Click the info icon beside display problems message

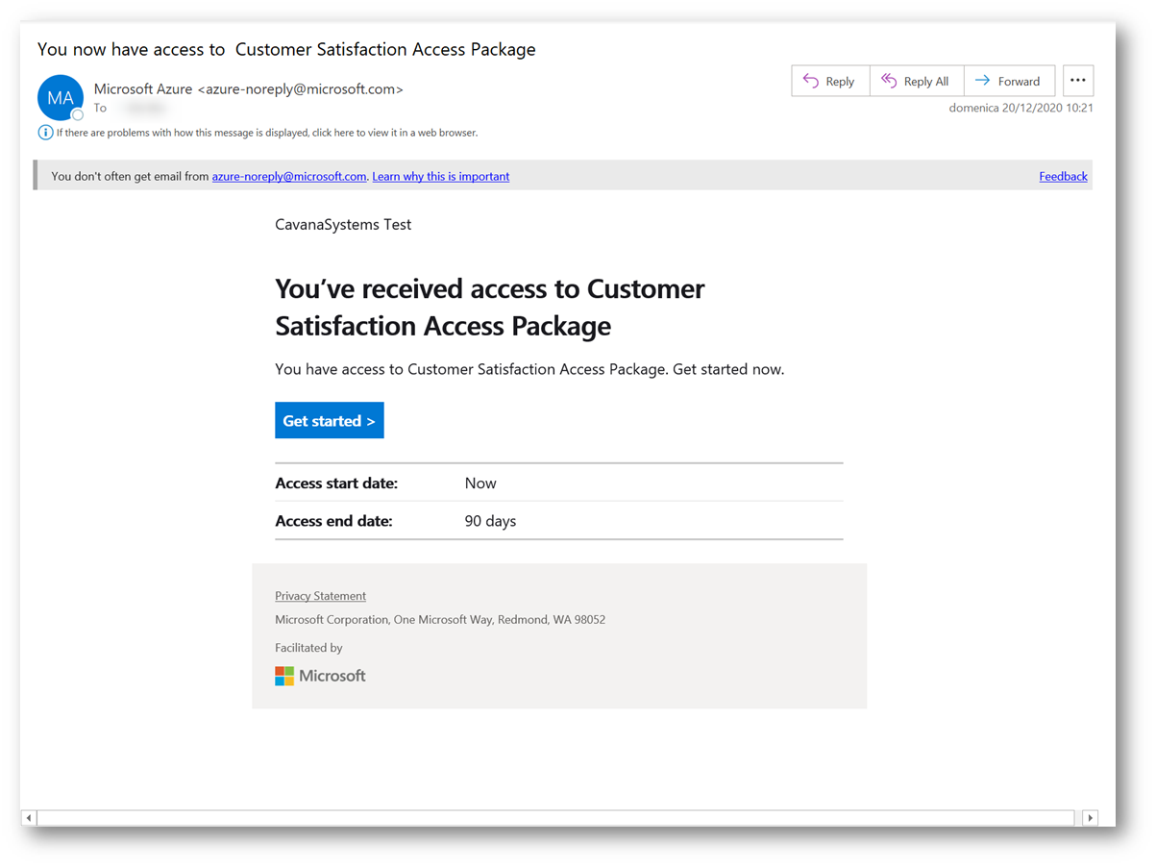pos(45,133)
